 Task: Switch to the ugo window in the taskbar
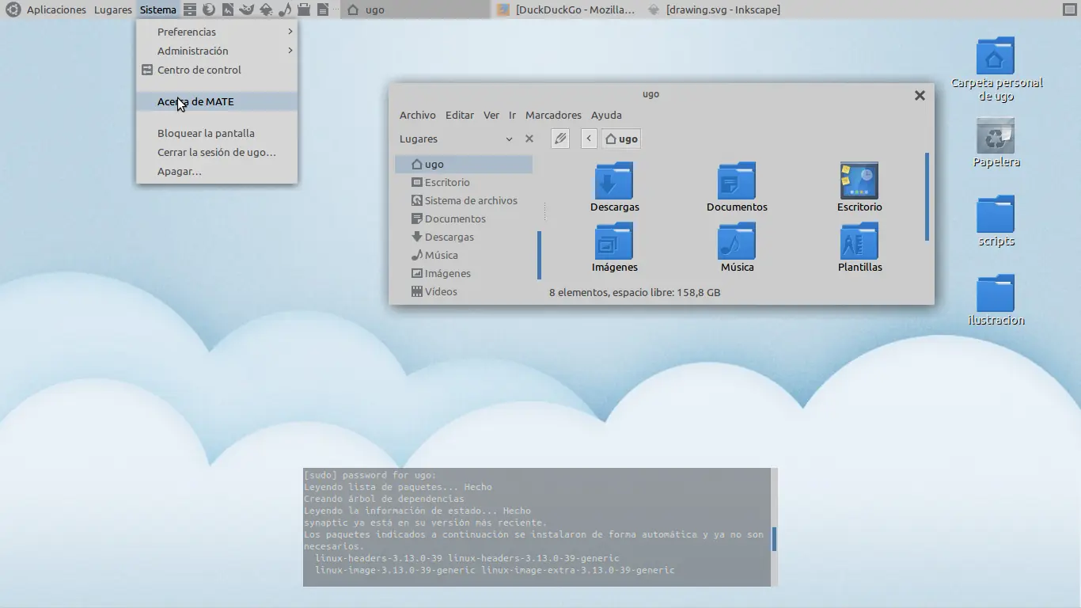pos(415,9)
